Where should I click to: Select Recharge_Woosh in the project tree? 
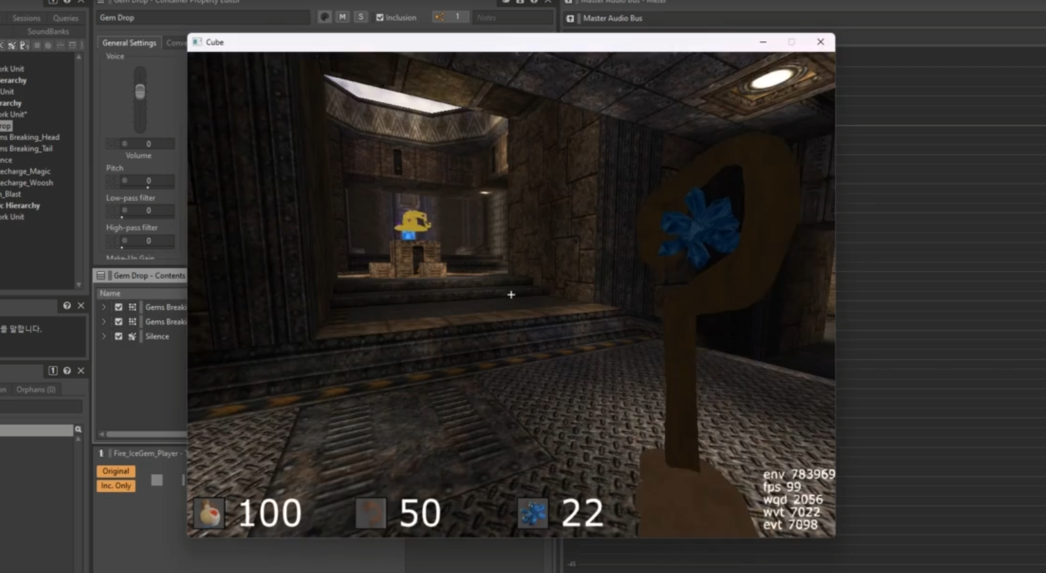27,183
